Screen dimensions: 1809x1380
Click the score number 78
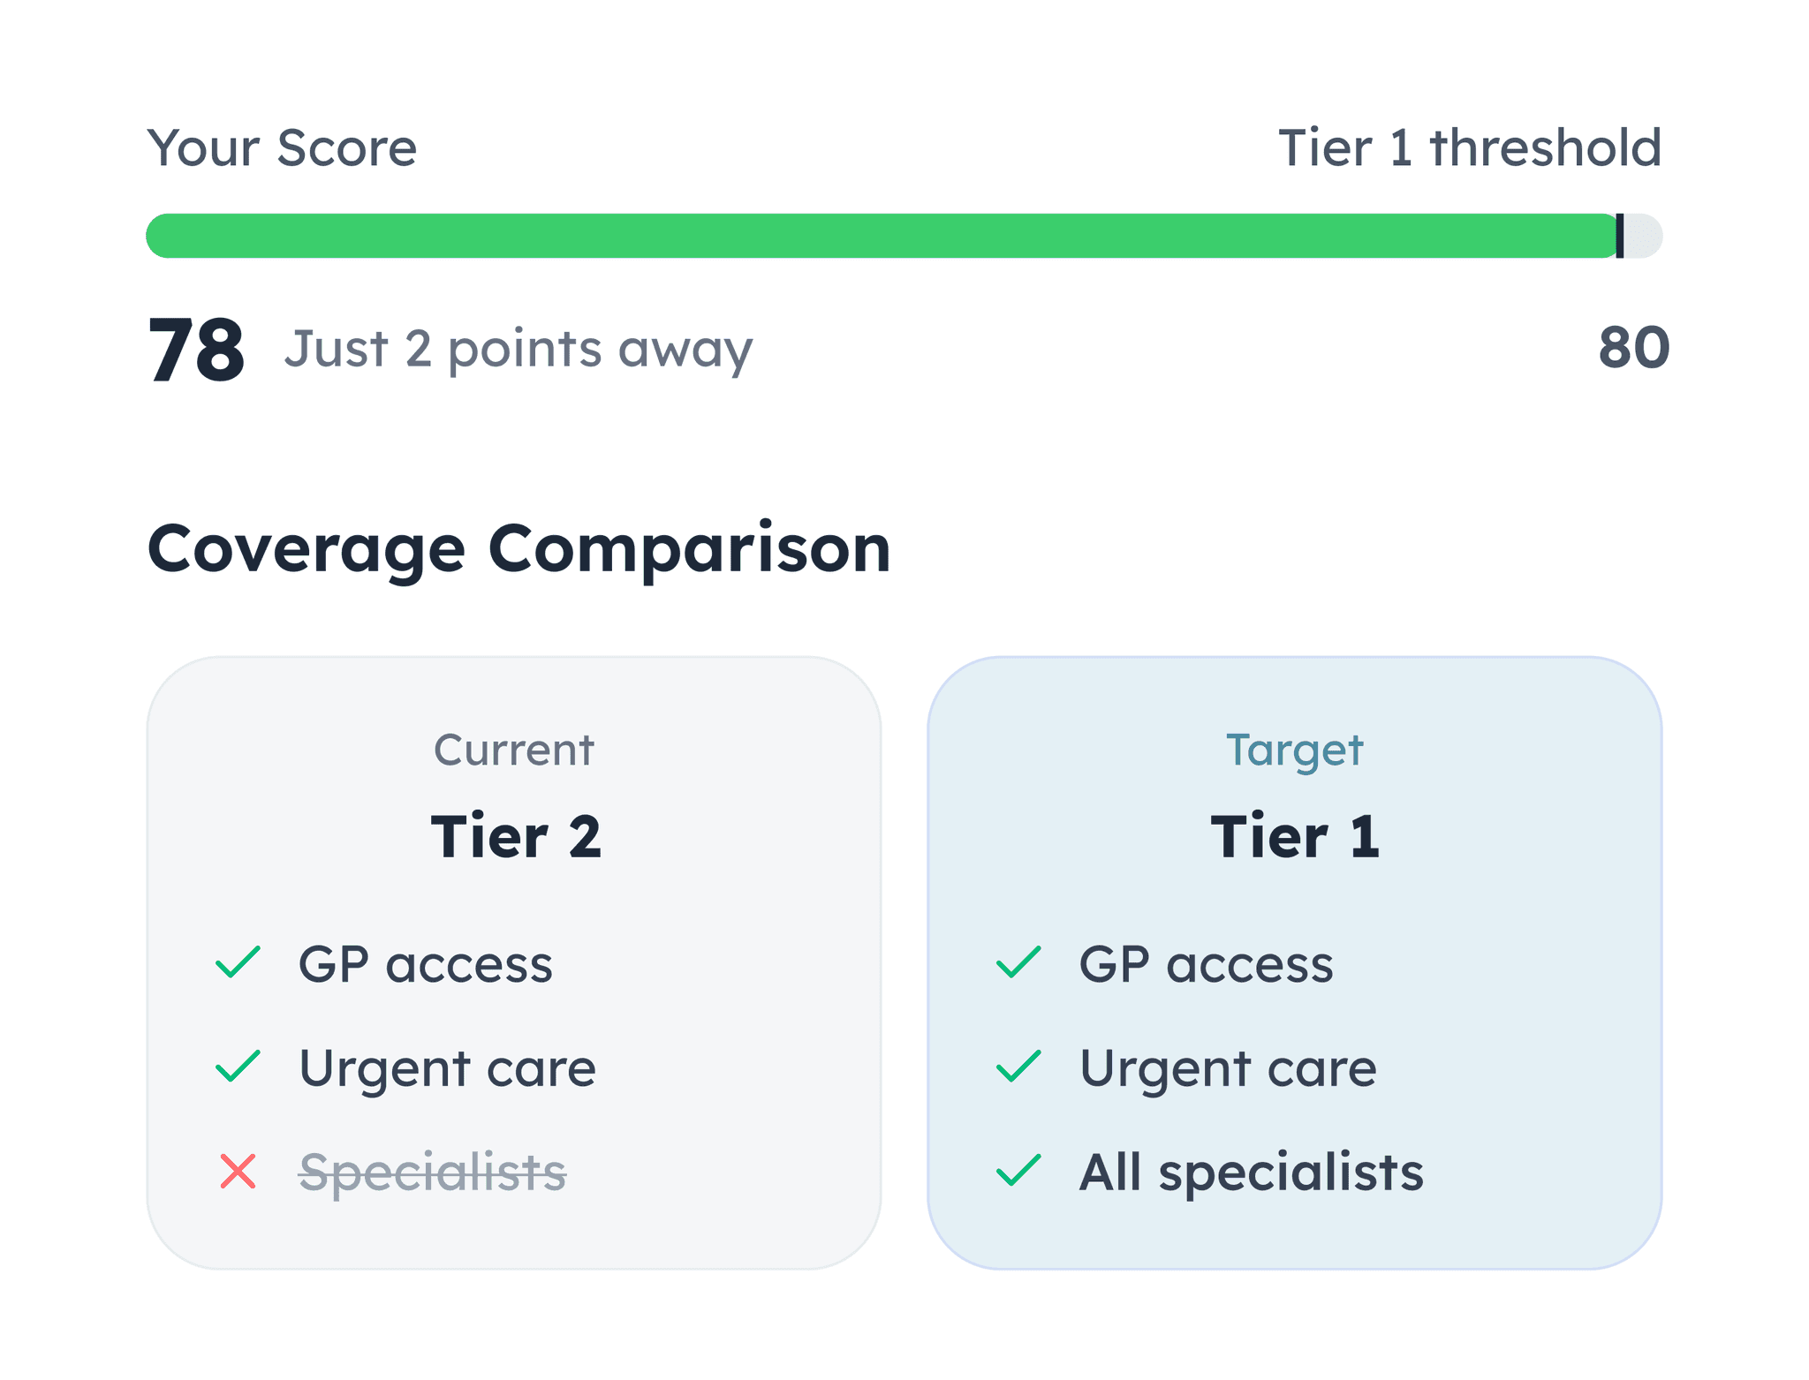click(196, 350)
